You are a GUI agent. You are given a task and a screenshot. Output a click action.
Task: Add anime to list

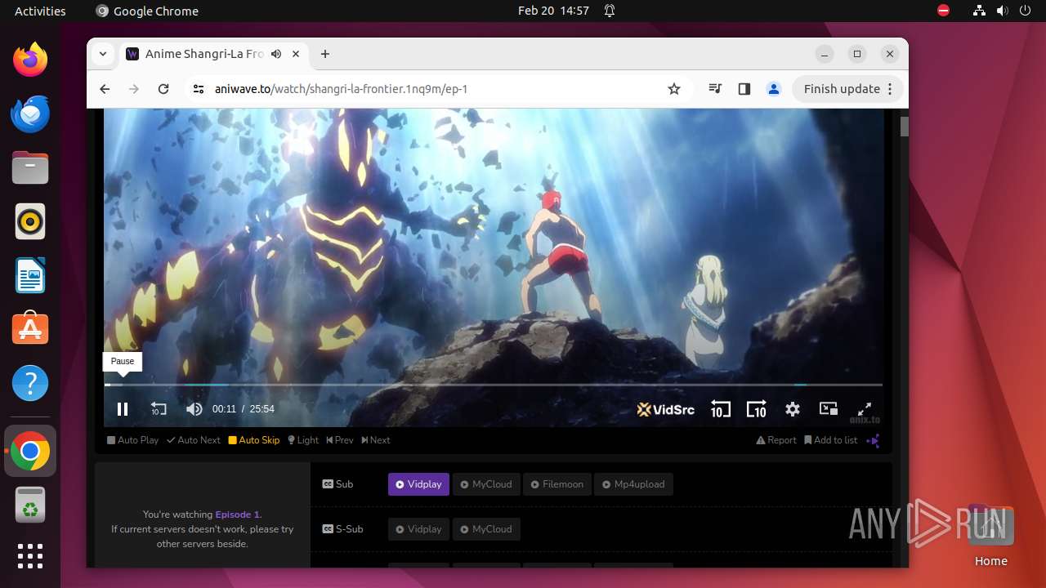tap(831, 440)
